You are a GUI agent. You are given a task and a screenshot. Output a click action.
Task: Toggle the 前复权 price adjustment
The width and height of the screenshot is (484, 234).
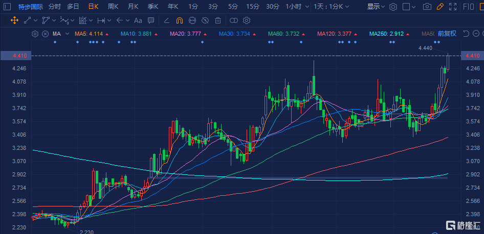coord(447,34)
